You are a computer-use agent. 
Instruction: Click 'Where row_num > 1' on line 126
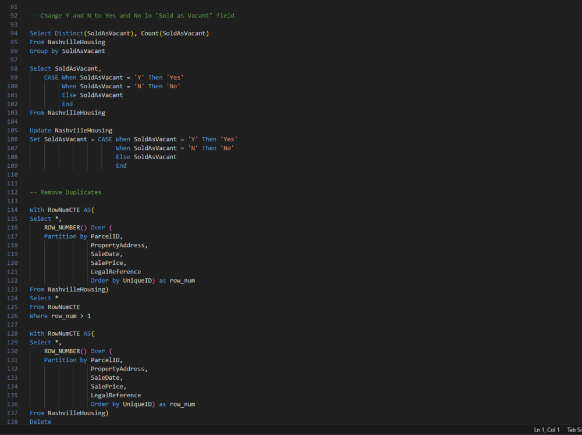click(60, 316)
